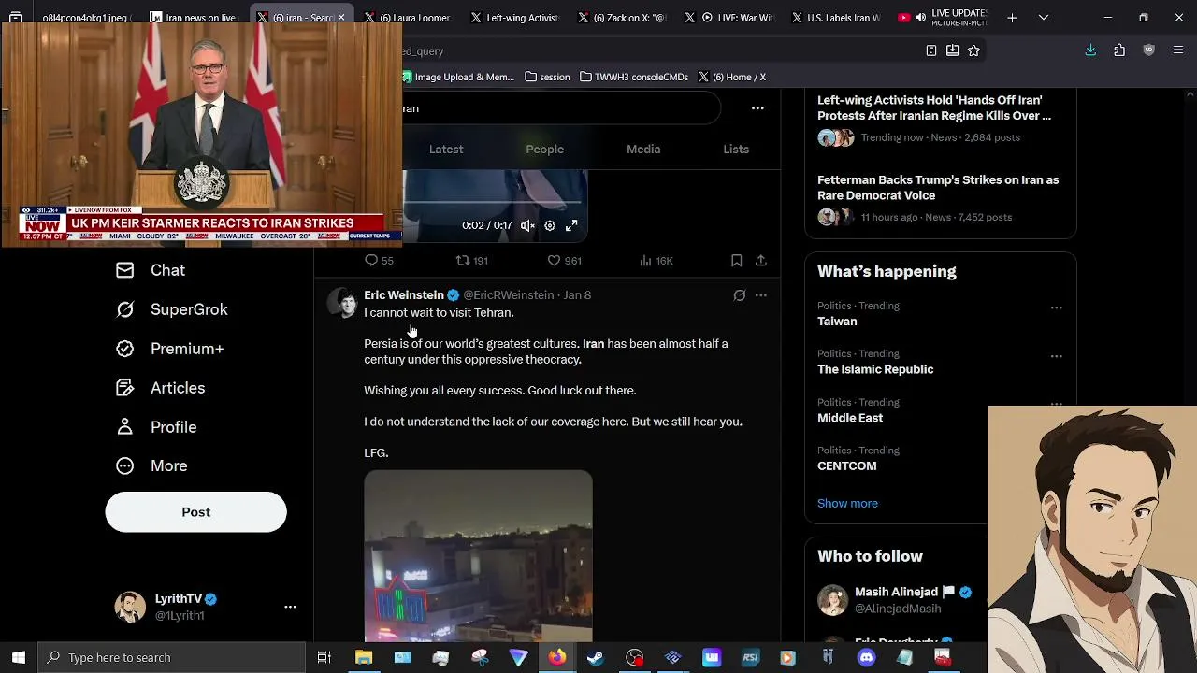Open the Home / X bookmark
This screenshot has height=673, width=1197.
pos(731,77)
